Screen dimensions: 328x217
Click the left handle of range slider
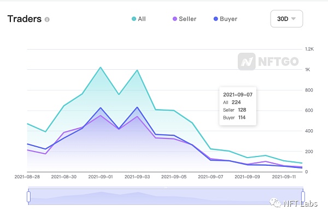[x=28, y=196]
